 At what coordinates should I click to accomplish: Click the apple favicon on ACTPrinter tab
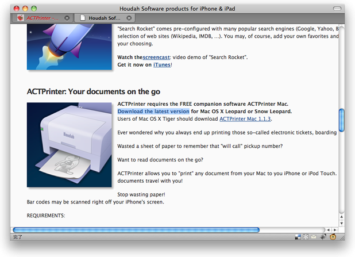tap(21, 18)
